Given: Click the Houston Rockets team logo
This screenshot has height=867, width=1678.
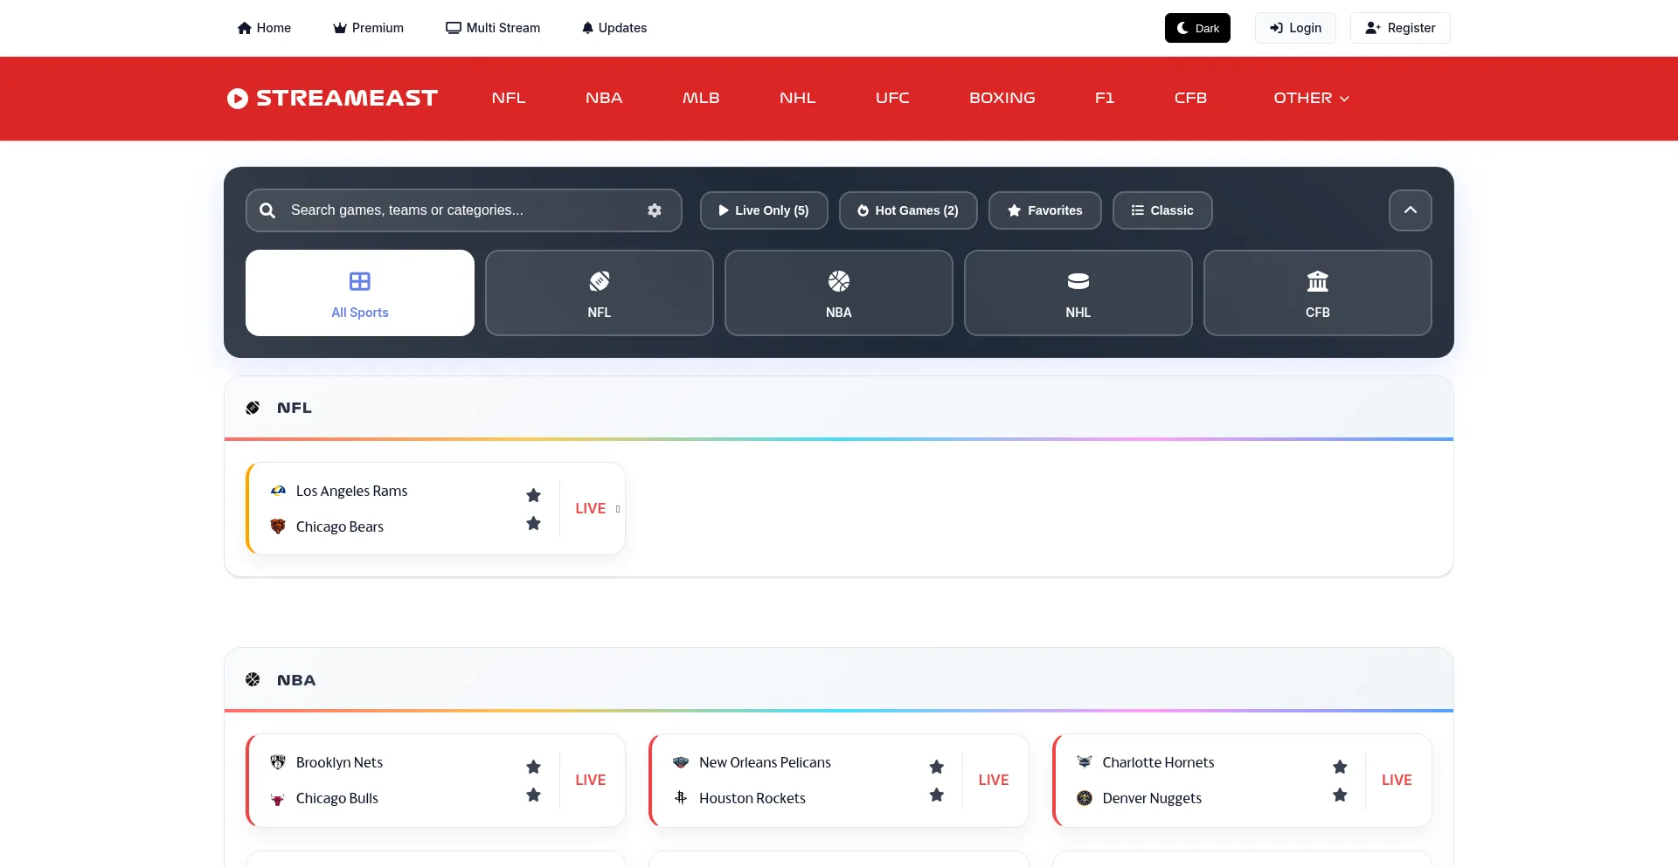Looking at the screenshot, I should pyautogui.click(x=681, y=798).
